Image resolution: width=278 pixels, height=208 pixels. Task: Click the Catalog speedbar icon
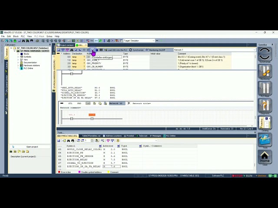(265, 123)
